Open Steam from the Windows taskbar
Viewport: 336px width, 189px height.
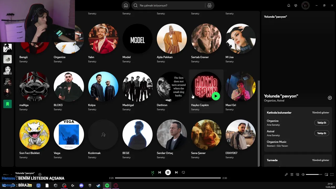tap(98, 186)
